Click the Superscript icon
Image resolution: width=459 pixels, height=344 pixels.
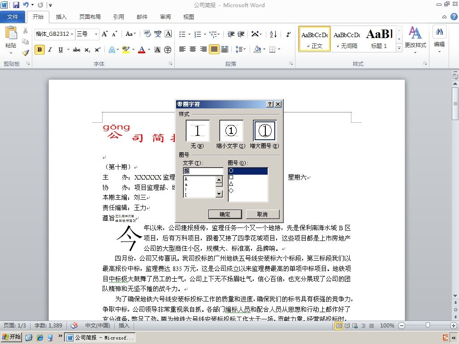tap(97, 50)
